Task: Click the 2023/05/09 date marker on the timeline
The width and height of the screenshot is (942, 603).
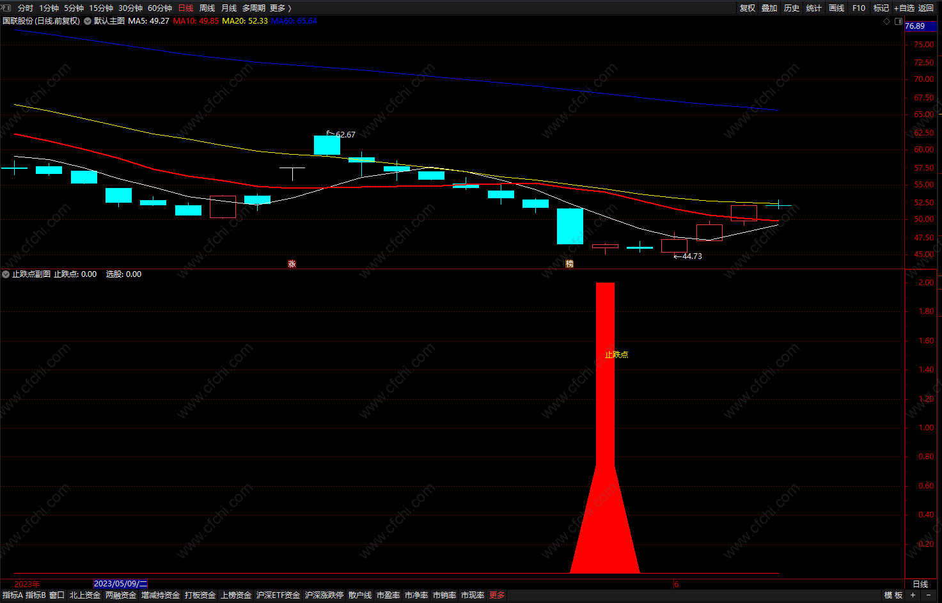Action: click(120, 584)
